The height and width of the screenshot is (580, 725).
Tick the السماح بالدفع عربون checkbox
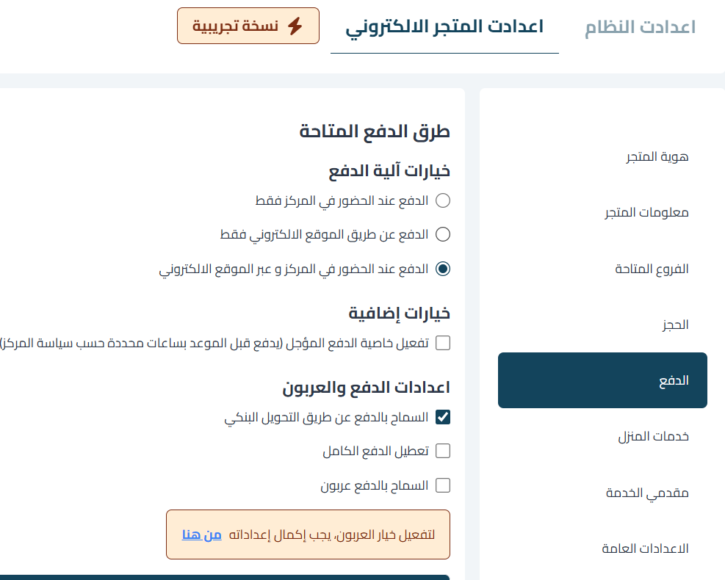pyautogui.click(x=443, y=485)
